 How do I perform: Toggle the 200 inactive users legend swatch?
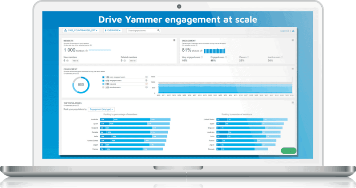tap(103, 87)
